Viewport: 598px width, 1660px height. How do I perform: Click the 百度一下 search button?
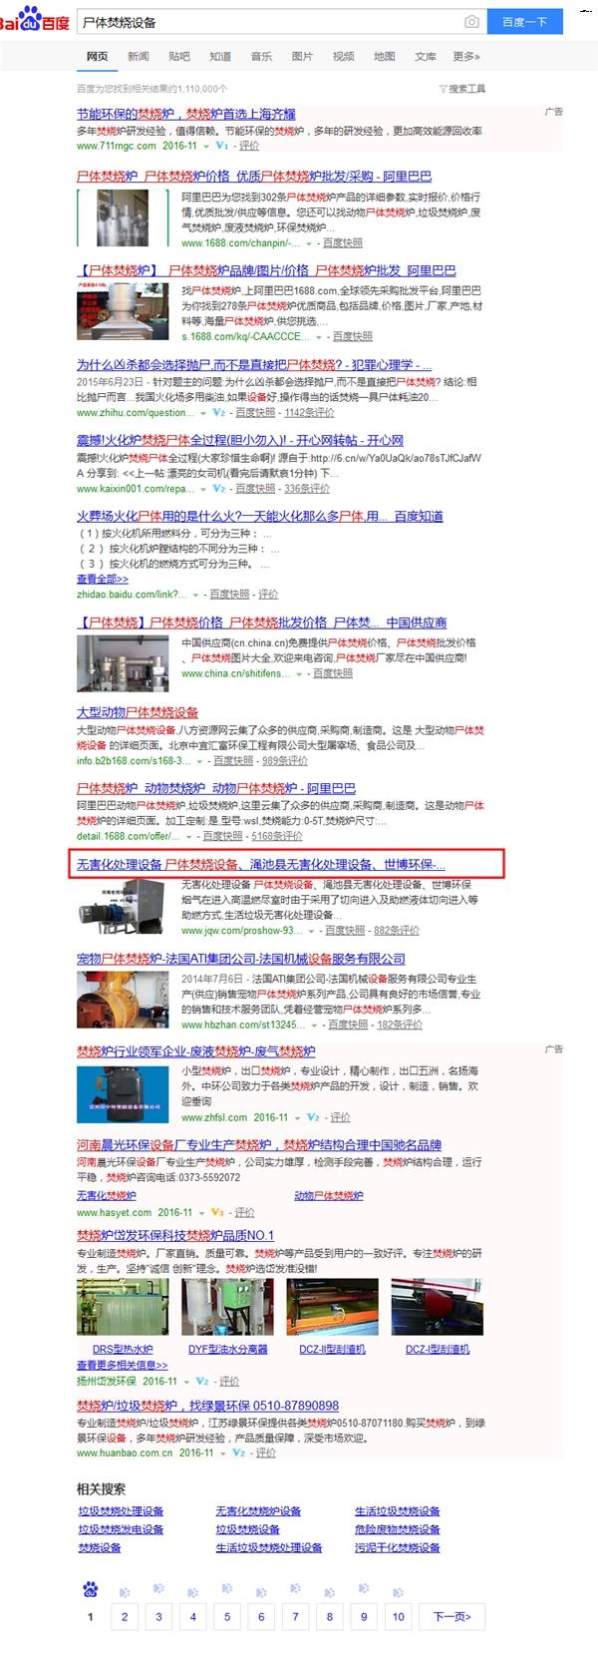click(x=525, y=22)
